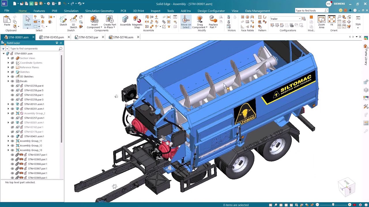
Task: Open the Help question mark icon
Action: (355, 11)
